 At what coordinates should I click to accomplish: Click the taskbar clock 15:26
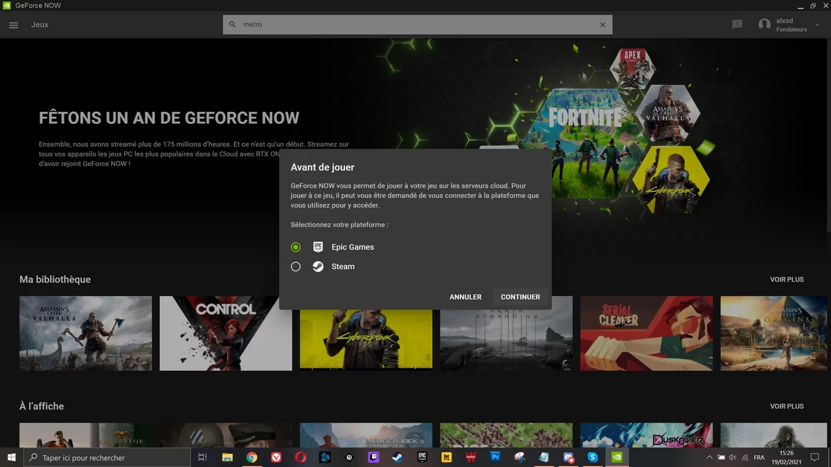click(786, 453)
